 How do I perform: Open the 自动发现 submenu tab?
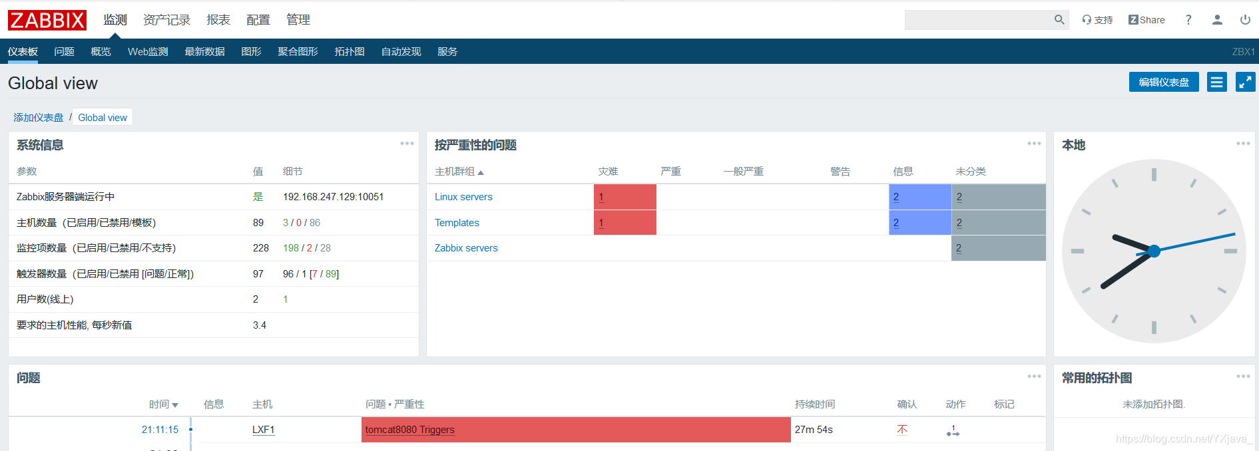[401, 51]
